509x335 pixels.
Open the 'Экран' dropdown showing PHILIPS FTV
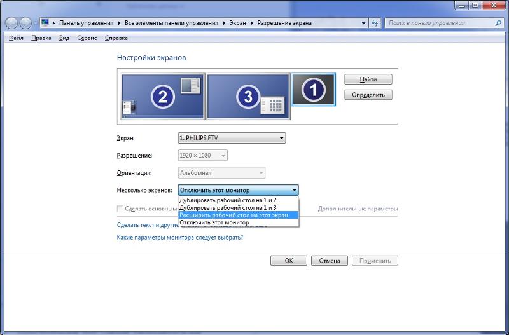pos(232,138)
